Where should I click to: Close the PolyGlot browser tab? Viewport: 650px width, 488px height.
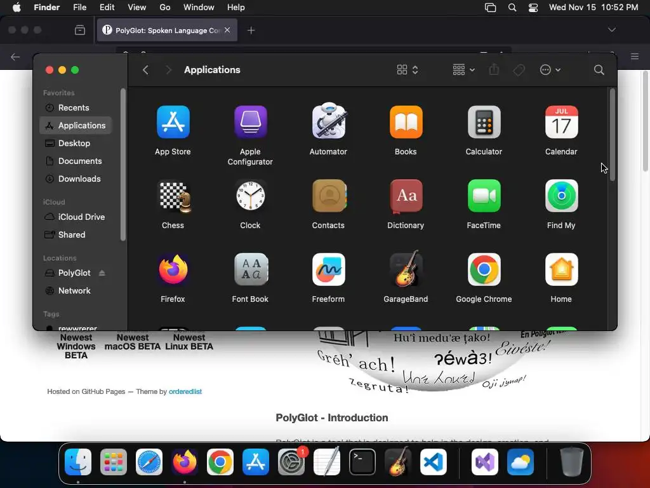(227, 30)
